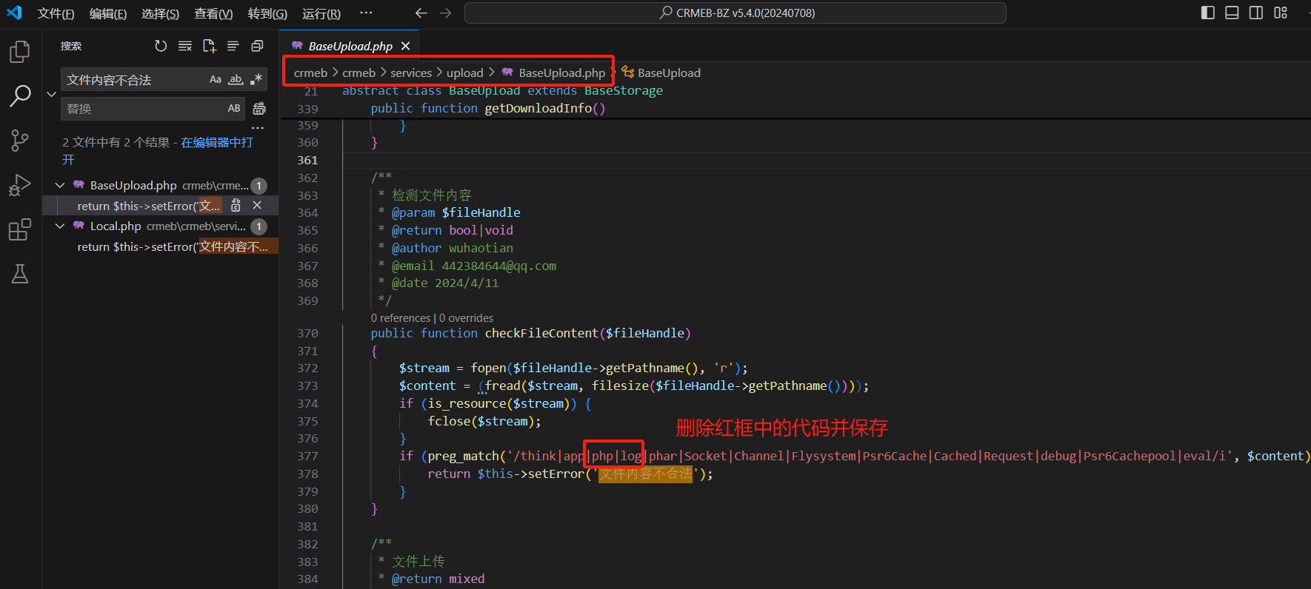Toggle Match Case search option
The height and width of the screenshot is (589, 1311).
[x=216, y=79]
